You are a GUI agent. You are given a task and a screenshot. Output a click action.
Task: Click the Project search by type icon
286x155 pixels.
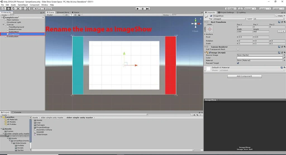coord(194,115)
